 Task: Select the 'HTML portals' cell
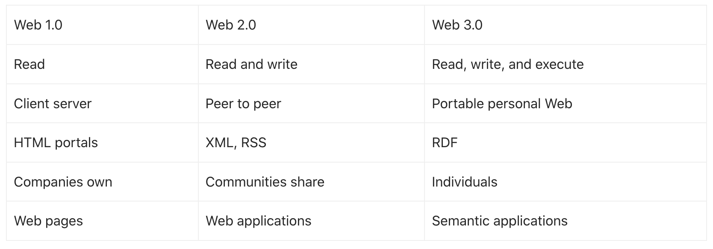tap(56, 142)
